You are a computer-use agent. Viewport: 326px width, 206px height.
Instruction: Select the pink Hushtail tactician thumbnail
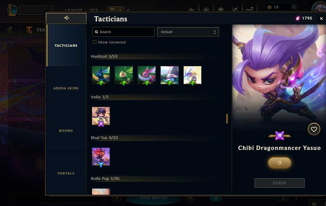(x=147, y=75)
